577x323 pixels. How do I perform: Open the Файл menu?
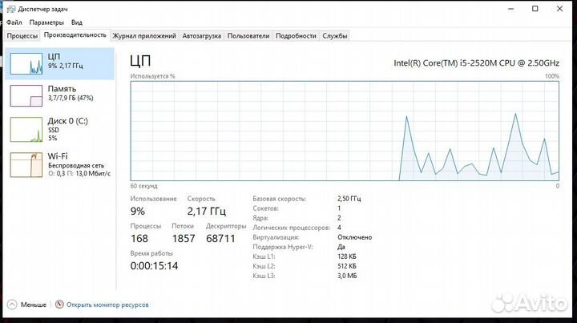click(x=14, y=22)
